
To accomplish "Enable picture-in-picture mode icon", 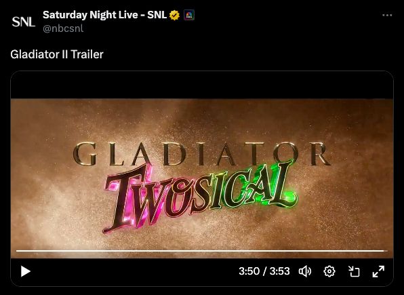I will (x=354, y=271).
